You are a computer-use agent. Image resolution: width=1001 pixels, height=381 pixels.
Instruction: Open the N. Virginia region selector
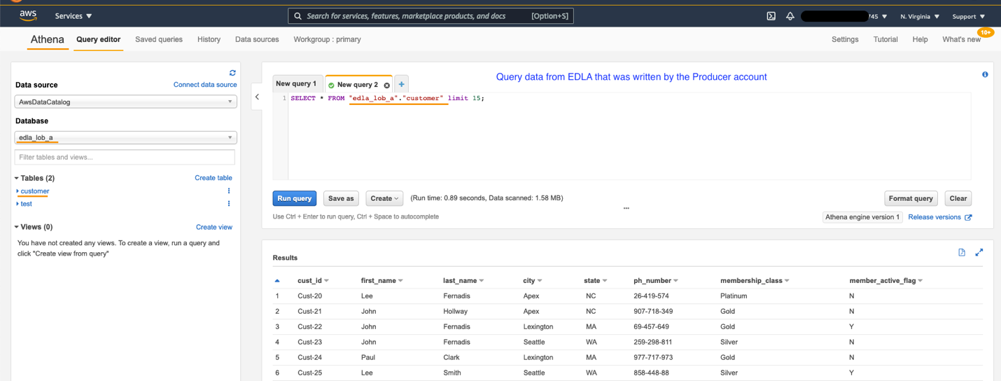(920, 16)
